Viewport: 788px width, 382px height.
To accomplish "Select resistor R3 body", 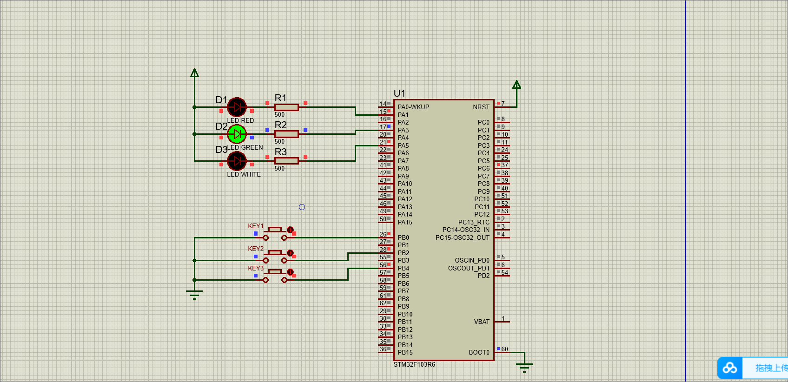I will click(x=286, y=161).
